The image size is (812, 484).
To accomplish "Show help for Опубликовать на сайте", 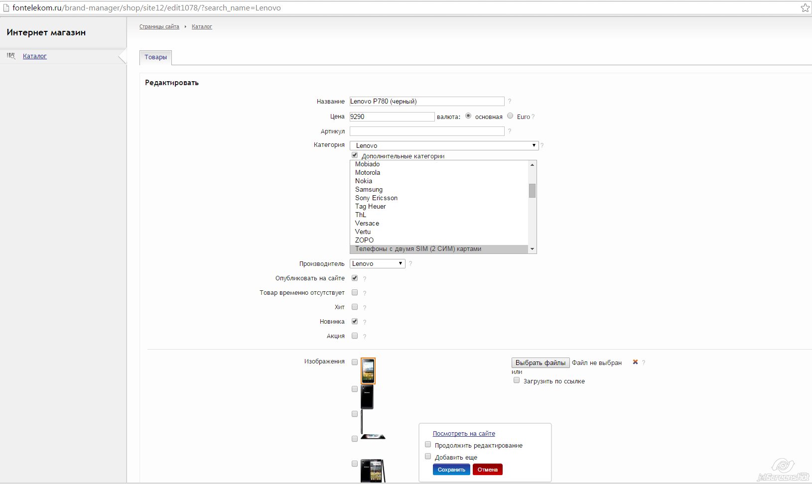I will coord(365,278).
